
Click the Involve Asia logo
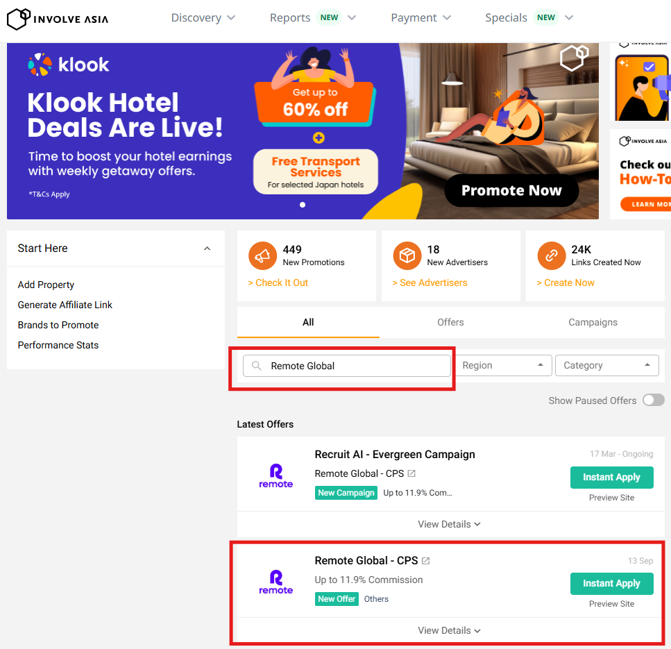pyautogui.click(x=58, y=19)
